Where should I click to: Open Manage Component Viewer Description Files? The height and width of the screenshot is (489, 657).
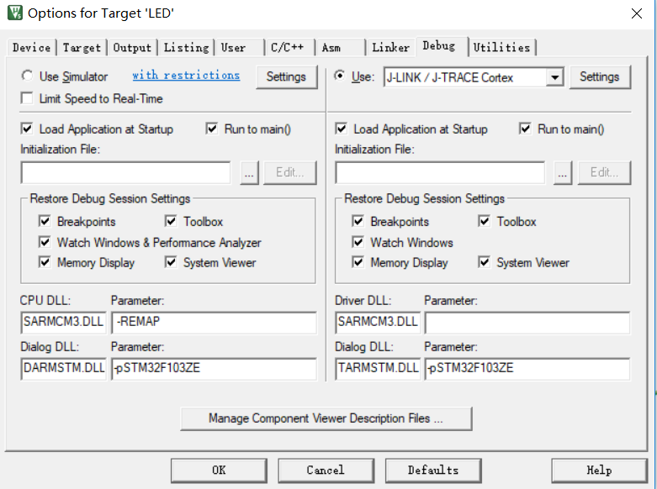(326, 418)
